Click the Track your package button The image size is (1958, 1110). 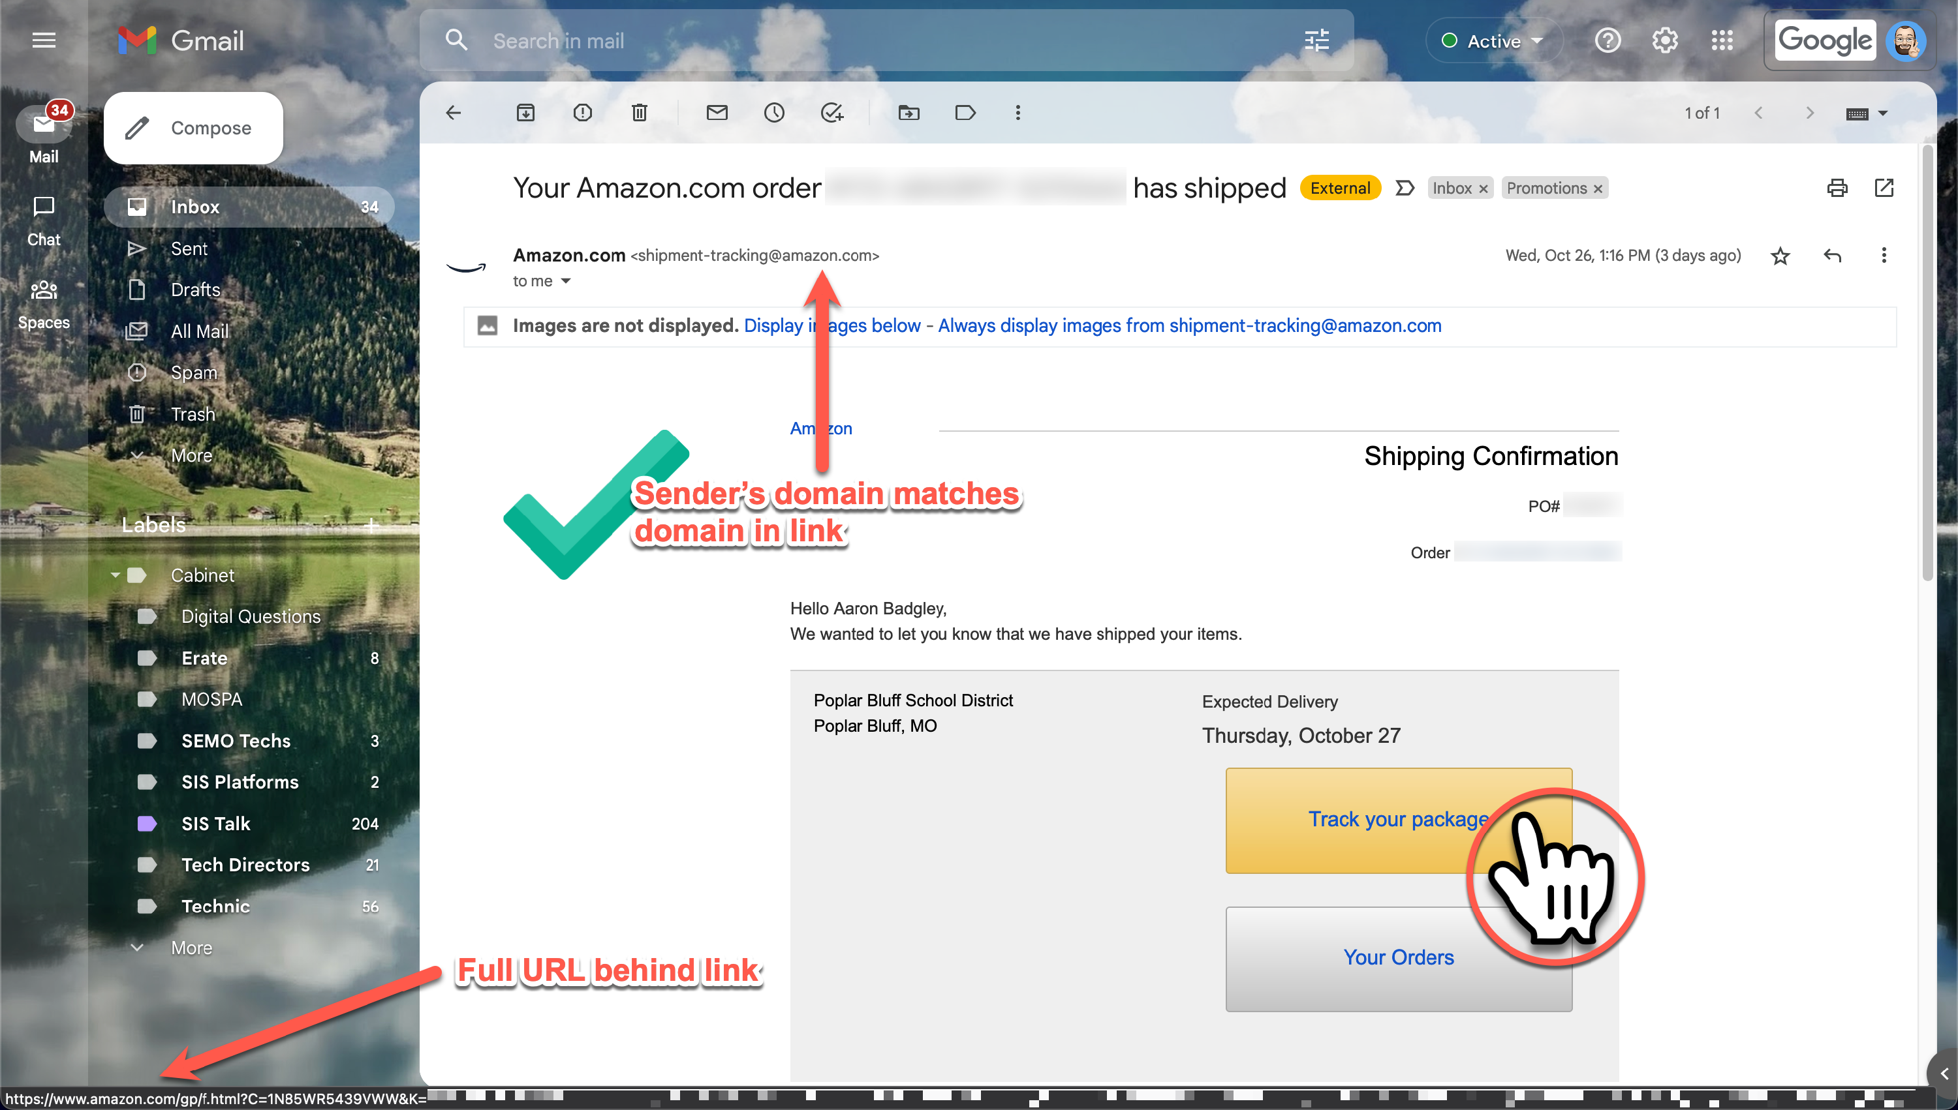(x=1398, y=820)
